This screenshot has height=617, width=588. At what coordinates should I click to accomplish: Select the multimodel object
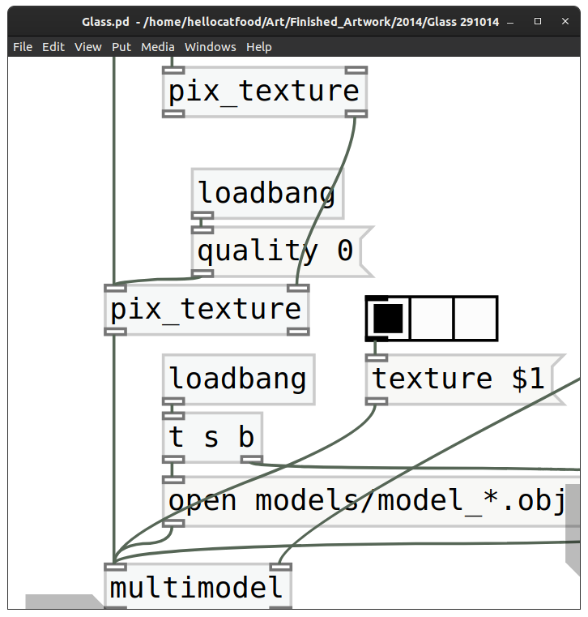pyautogui.click(x=198, y=587)
